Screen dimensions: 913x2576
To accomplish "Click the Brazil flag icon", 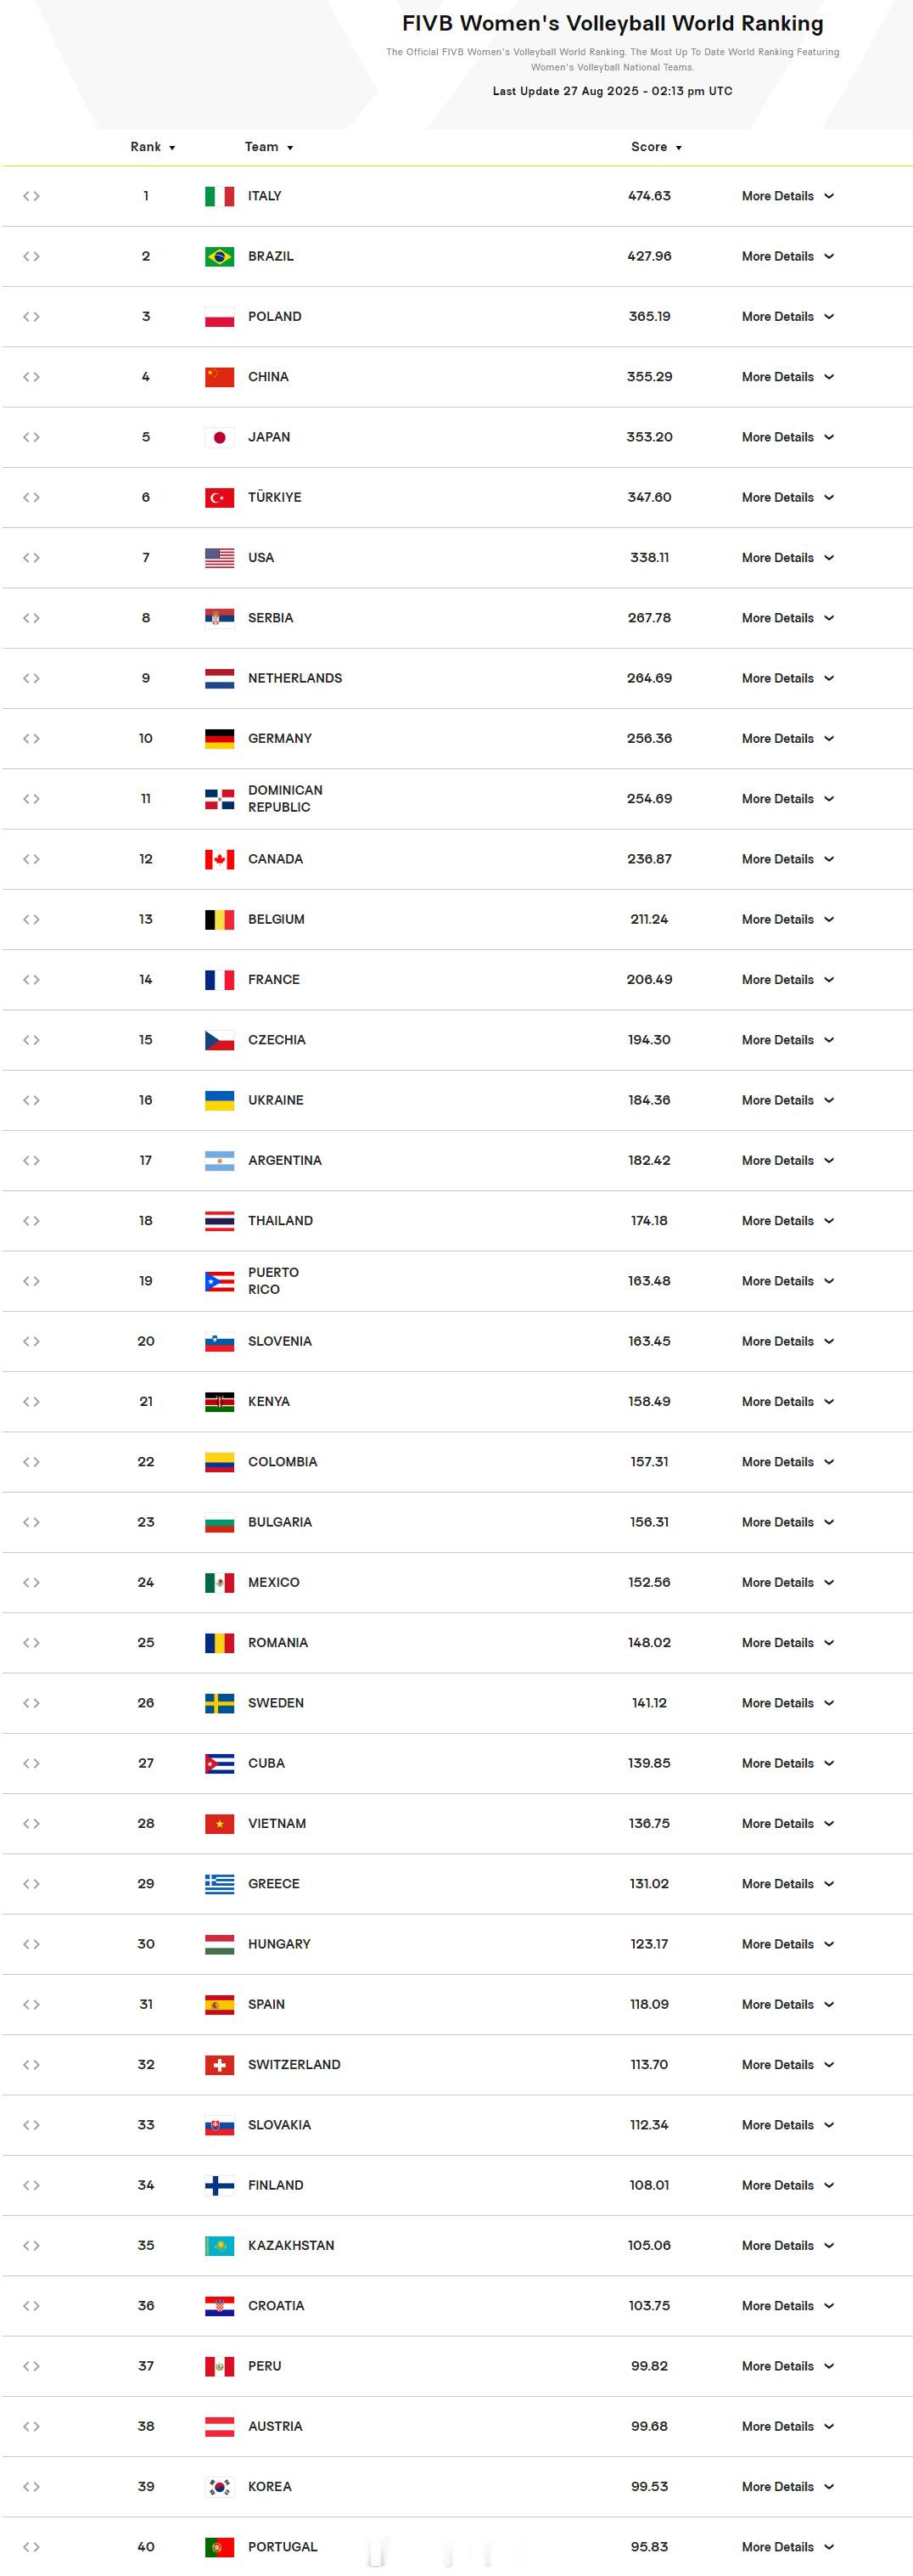I will (x=220, y=256).
